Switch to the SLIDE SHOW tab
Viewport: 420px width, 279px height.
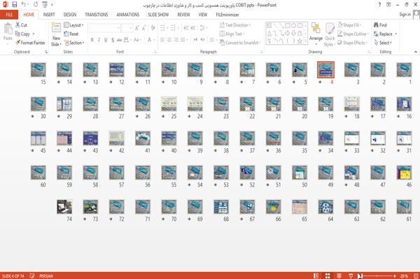pos(158,15)
